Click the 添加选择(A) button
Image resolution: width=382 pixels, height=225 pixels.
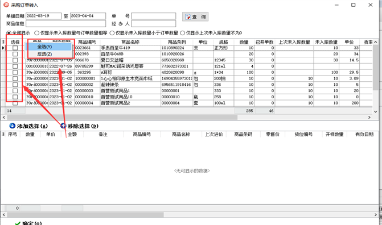tap(28, 126)
